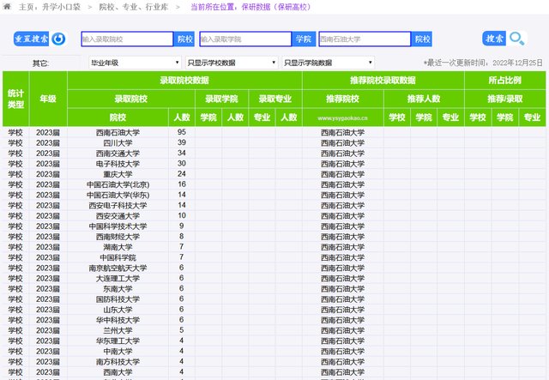Click the 院校 button beside 西南石油大学 field
The height and width of the screenshot is (380, 549).
tap(422, 39)
